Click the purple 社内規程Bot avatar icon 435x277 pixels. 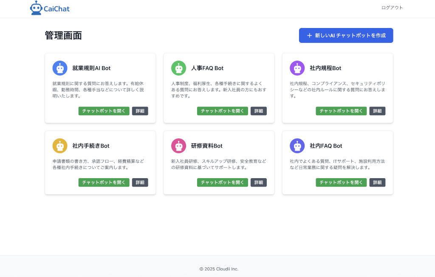(x=297, y=68)
